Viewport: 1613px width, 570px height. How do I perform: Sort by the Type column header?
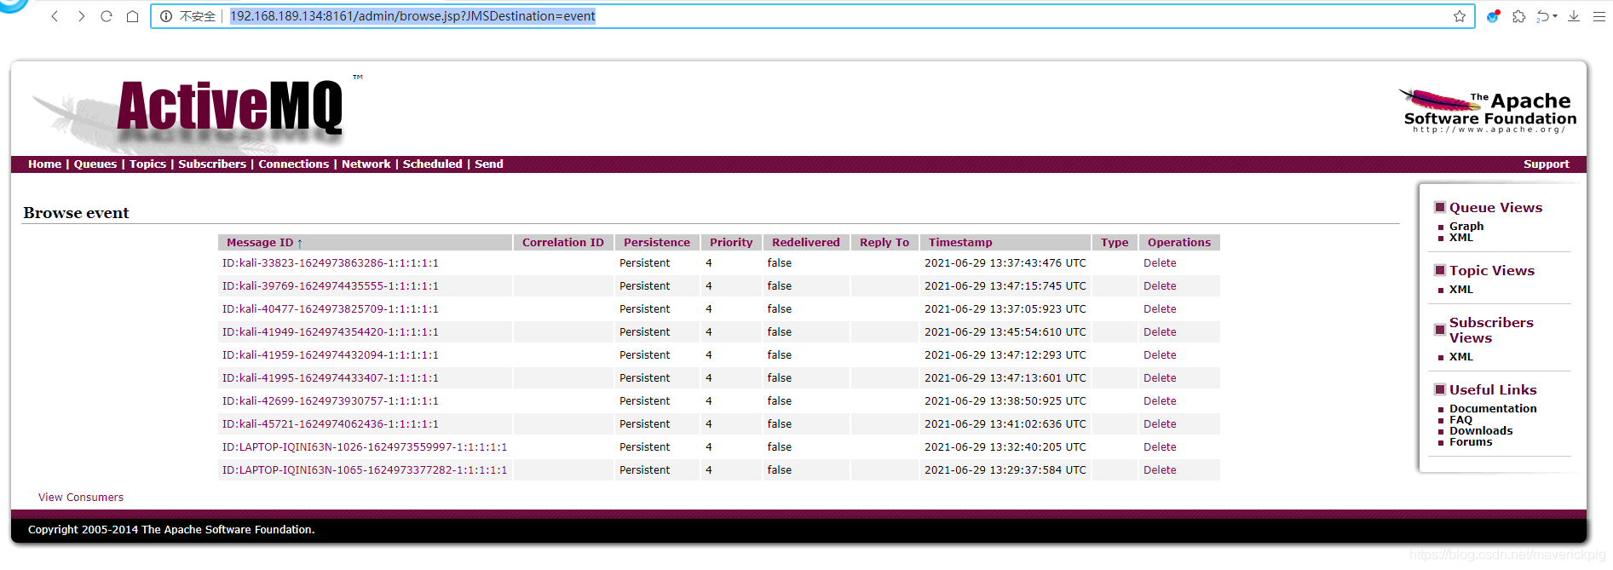click(x=1115, y=243)
